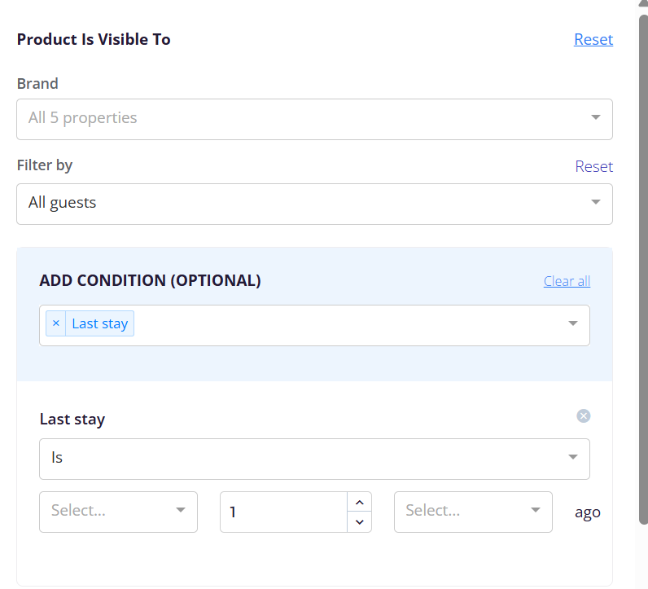Click the caret arrow of the Is dropdown
The width and height of the screenshot is (648, 589).
tap(573, 457)
